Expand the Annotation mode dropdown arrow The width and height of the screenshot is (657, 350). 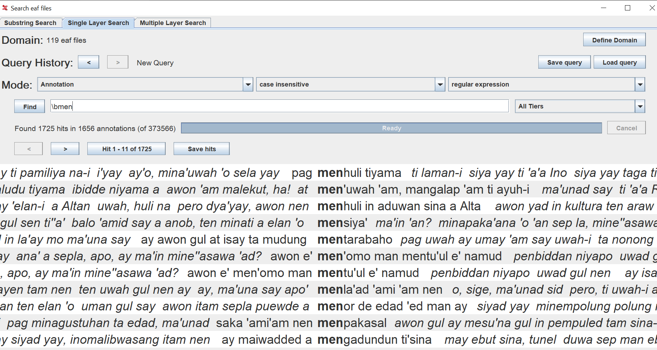pyautogui.click(x=248, y=84)
